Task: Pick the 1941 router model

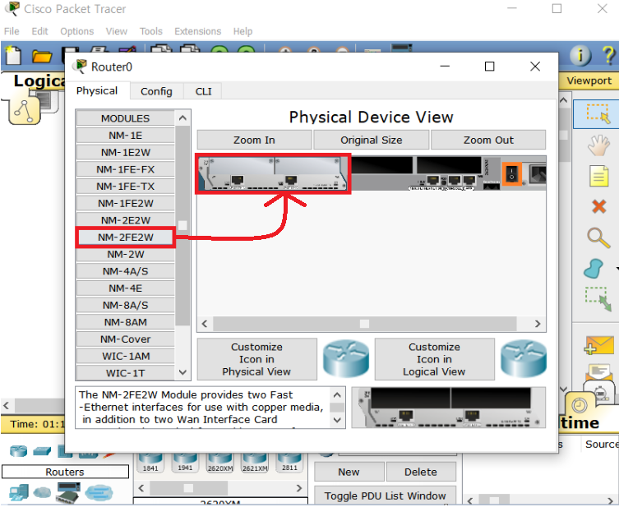Action: (x=185, y=463)
